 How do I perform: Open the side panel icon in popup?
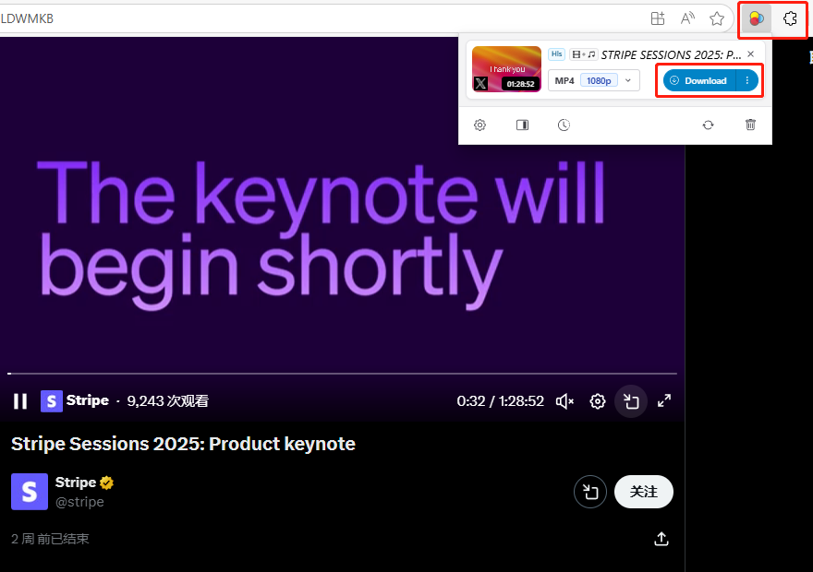click(x=522, y=125)
